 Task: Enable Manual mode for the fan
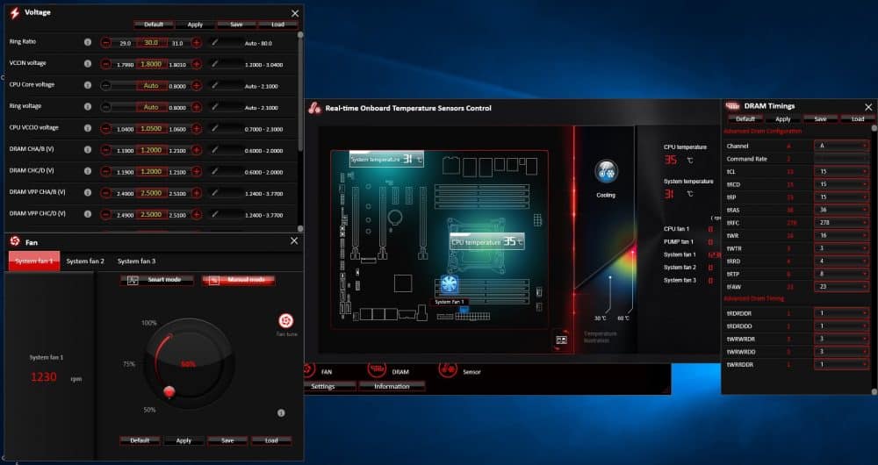[239, 280]
